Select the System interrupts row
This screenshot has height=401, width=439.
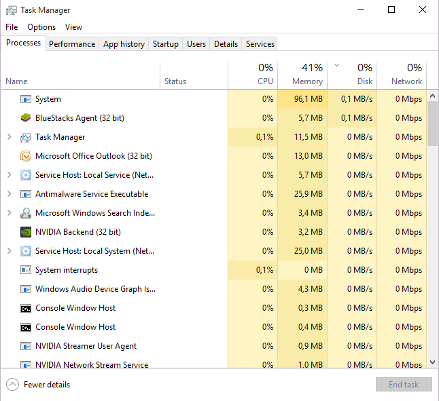click(214, 270)
